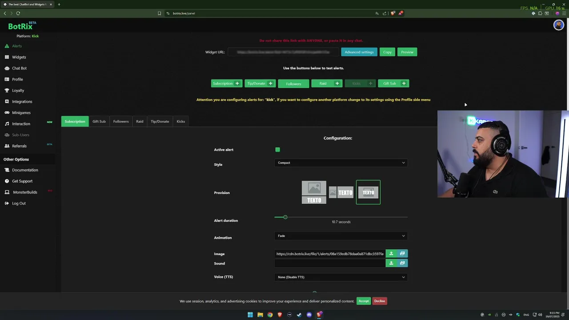The width and height of the screenshot is (569, 320).
Task: Click the Preview button
Action: (x=407, y=52)
